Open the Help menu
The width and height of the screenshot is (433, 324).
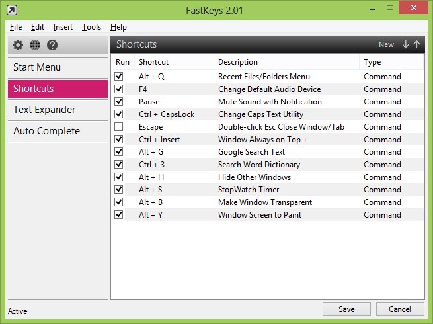[x=118, y=27]
